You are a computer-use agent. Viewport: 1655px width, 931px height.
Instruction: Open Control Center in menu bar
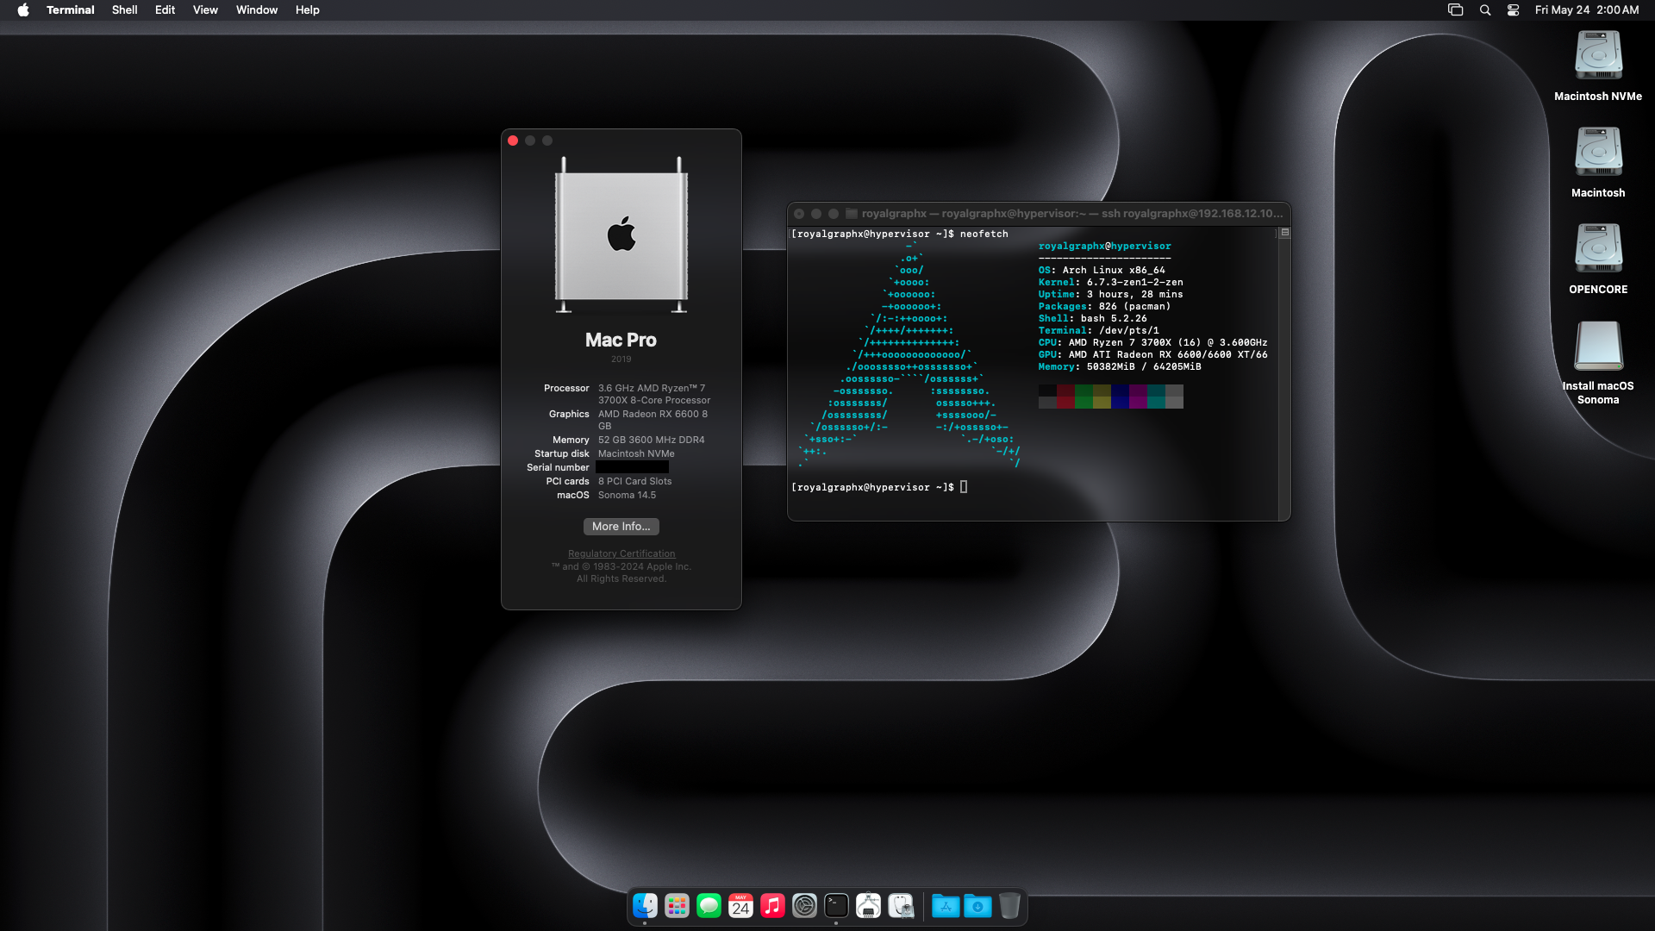pos(1513,10)
